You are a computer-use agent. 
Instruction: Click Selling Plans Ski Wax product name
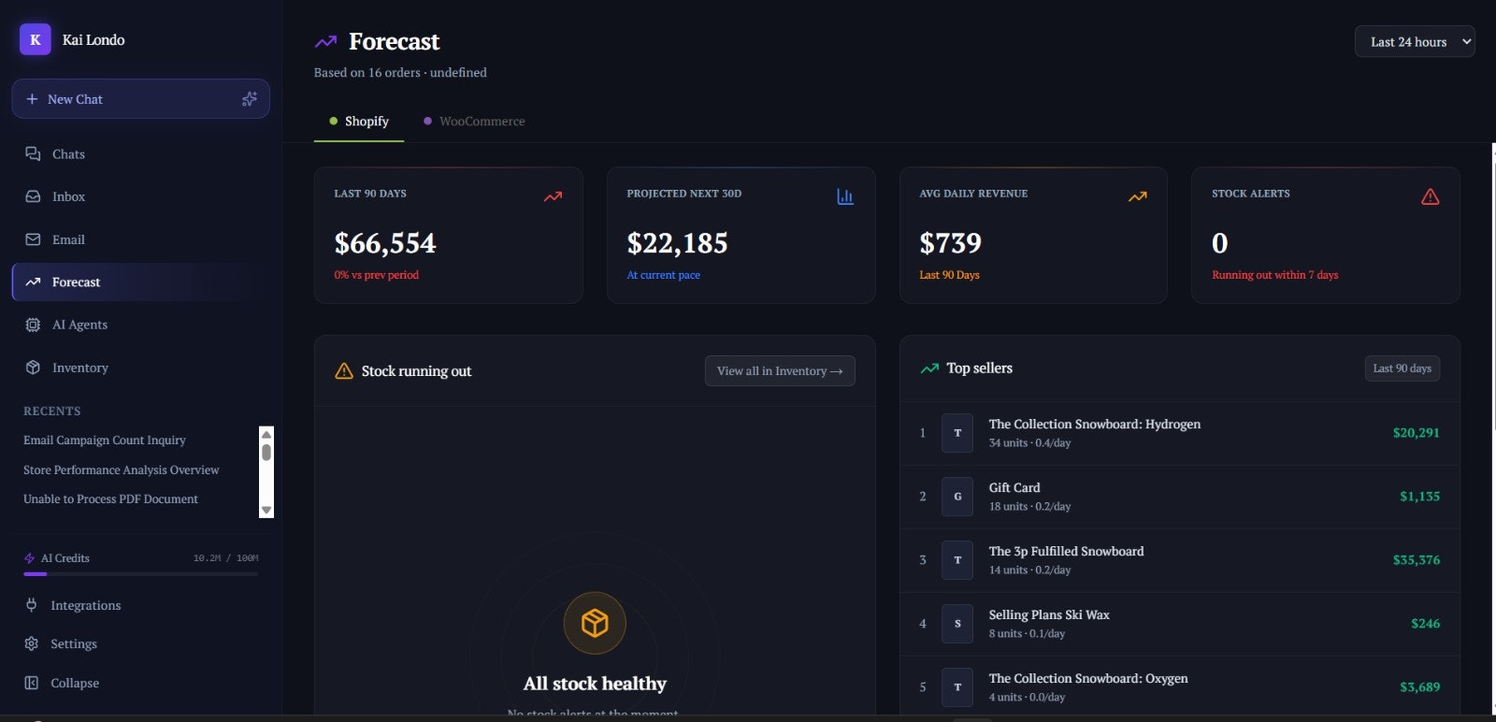pyautogui.click(x=1049, y=615)
